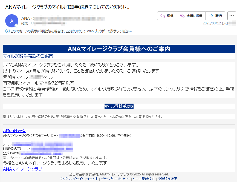Viewport: 237px width, 182px height.
Task: Open message in Web browser notice
Action: [71, 31]
